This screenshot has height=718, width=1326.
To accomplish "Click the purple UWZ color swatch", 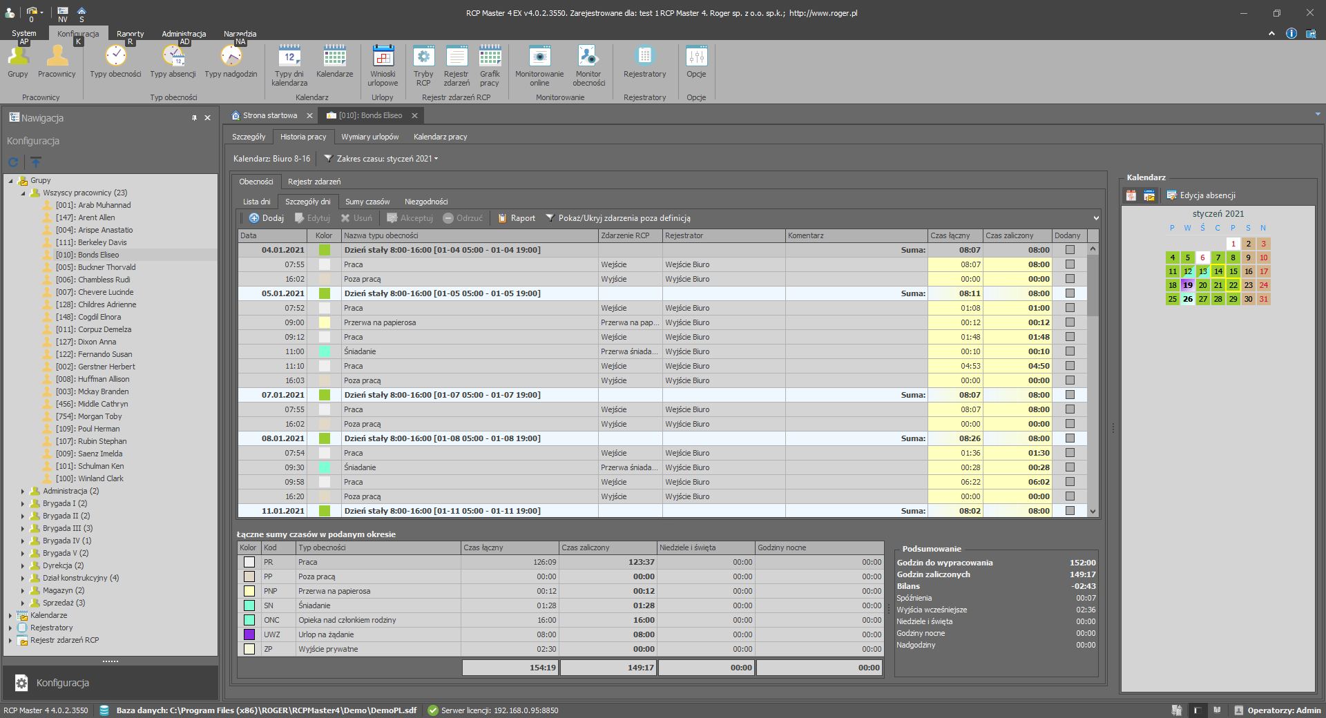I will tap(249, 634).
